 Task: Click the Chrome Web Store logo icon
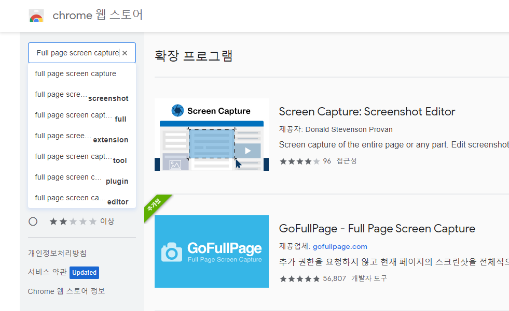click(36, 16)
